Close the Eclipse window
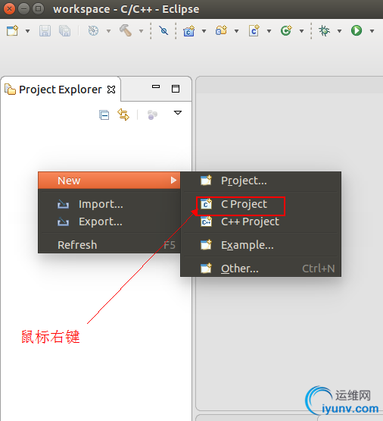The width and height of the screenshot is (383, 421). pos(9,9)
